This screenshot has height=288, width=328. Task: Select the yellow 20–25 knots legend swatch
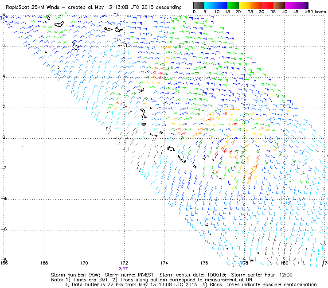[245, 5]
